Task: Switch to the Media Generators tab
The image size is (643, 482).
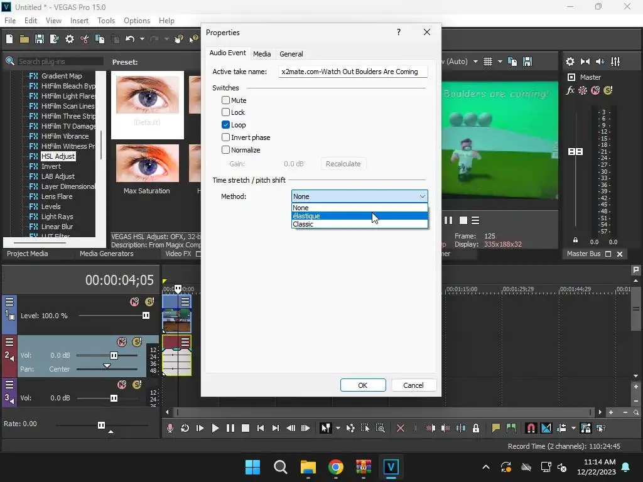Action: tap(107, 254)
